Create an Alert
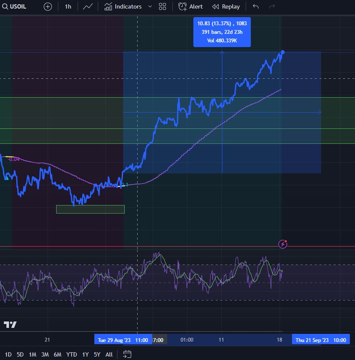Image resolution: width=355 pixels, height=360 pixels. [191, 7]
